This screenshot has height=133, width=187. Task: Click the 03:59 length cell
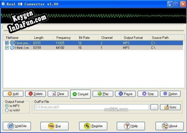point(37,48)
